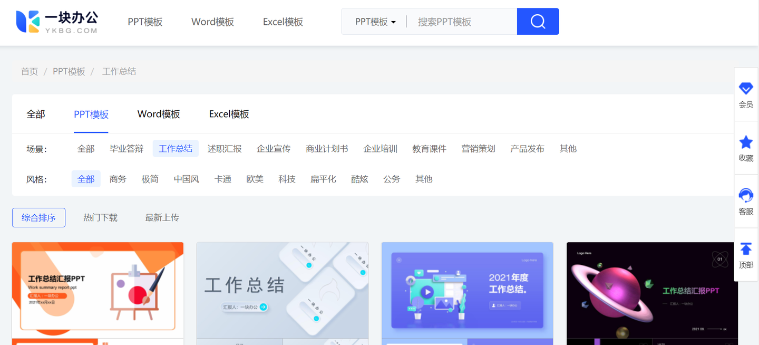Select the 工作总结 scene filter

tap(176, 149)
